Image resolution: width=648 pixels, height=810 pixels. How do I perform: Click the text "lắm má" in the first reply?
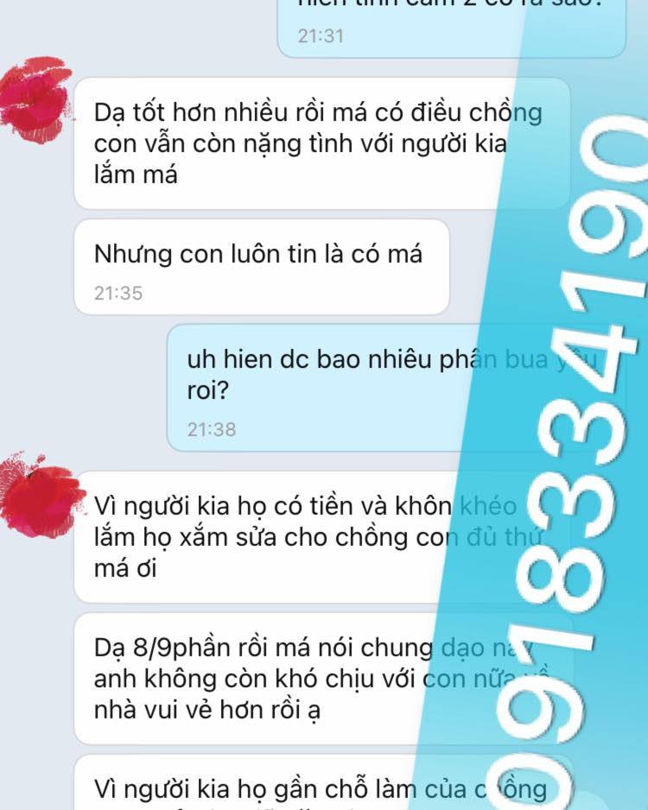pyautogui.click(x=136, y=174)
